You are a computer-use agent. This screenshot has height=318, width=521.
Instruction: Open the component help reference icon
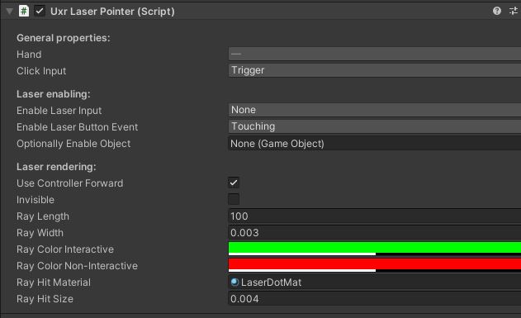click(497, 11)
